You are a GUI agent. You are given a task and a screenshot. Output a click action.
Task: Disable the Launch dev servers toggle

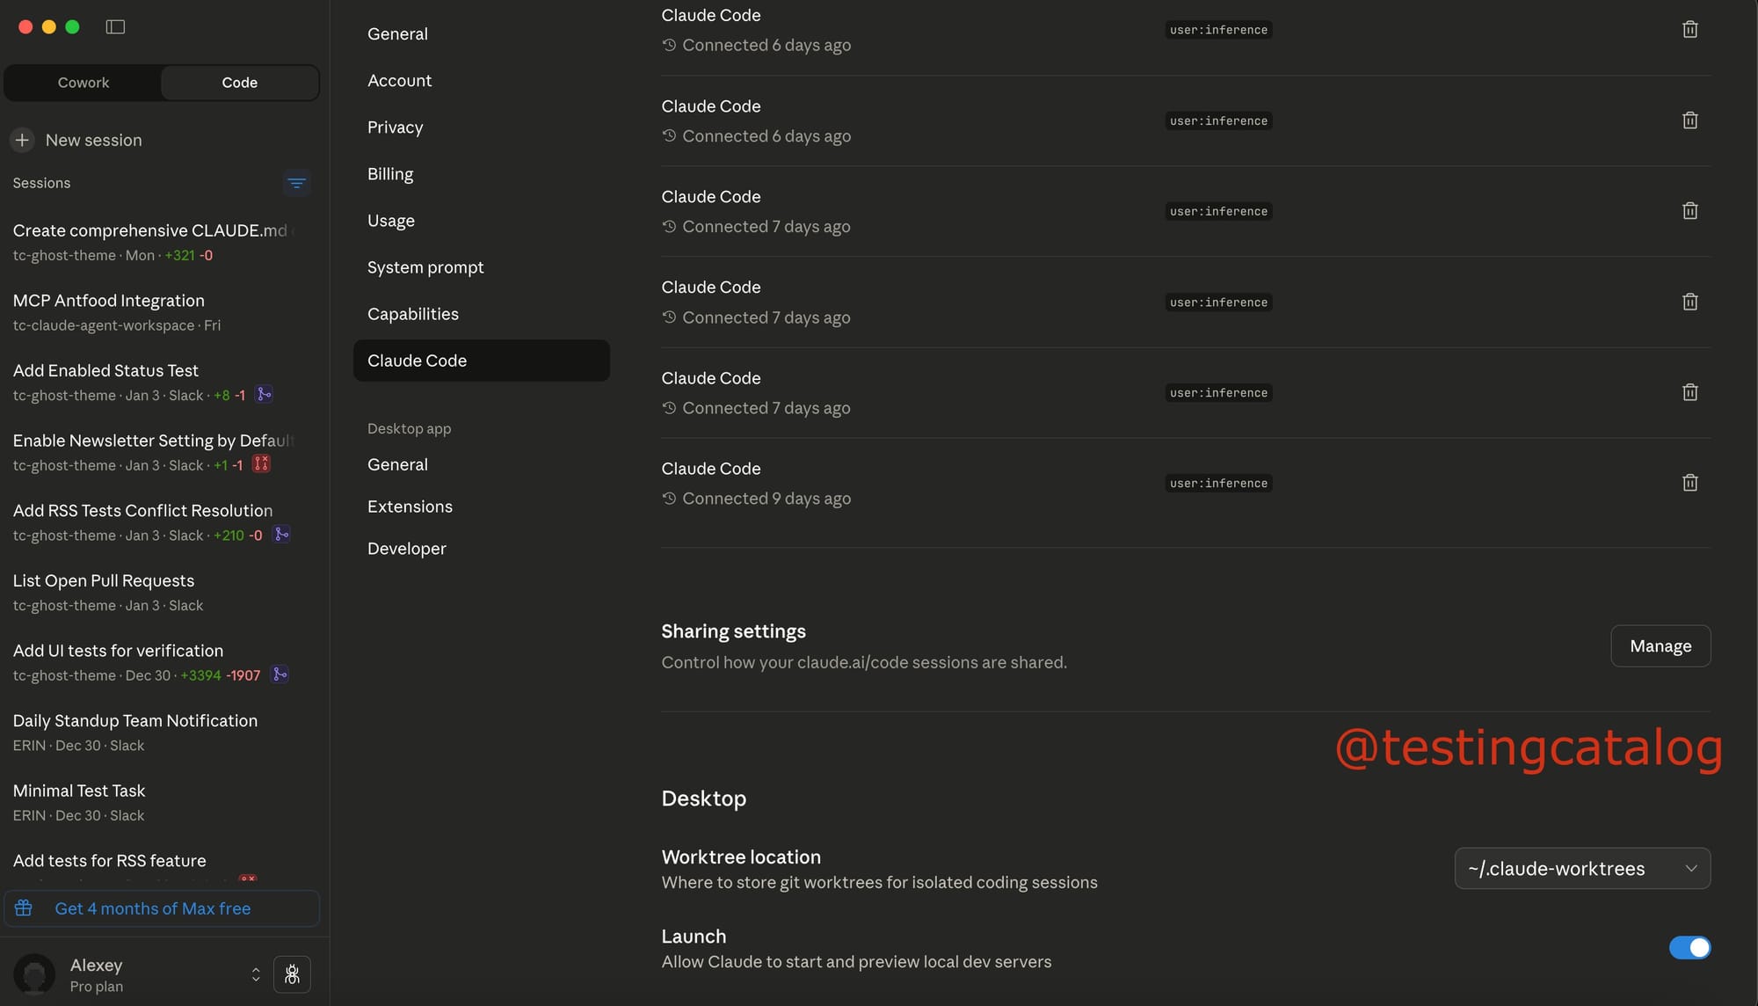coord(1689,947)
